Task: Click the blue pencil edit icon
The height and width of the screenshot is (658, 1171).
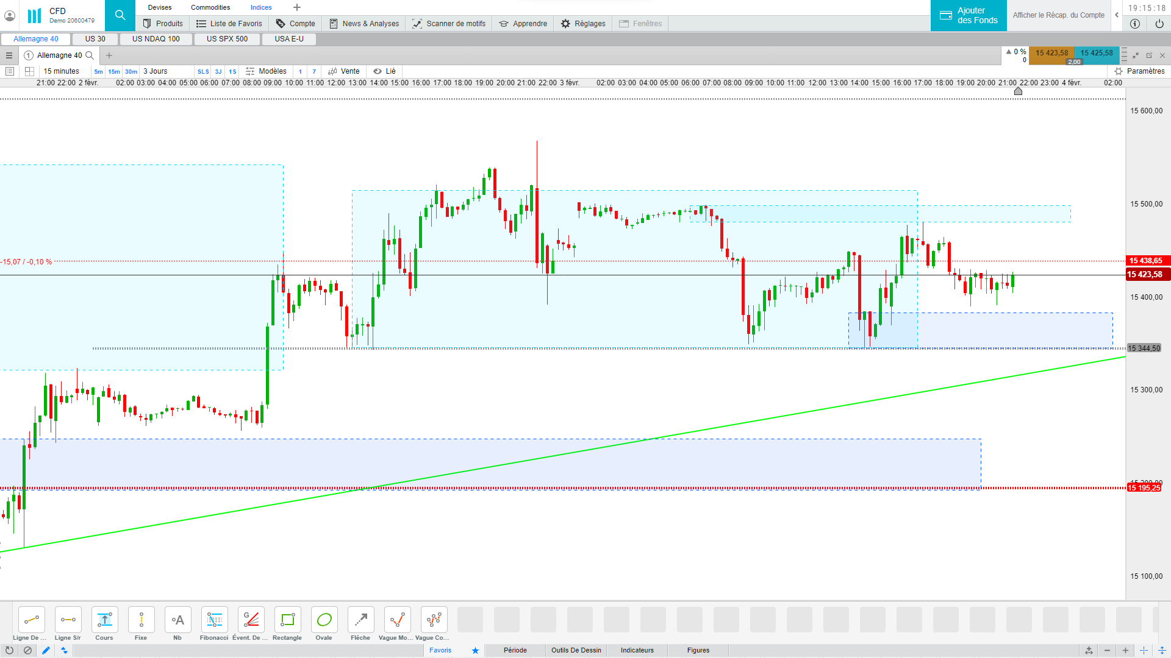Action: coord(46,650)
